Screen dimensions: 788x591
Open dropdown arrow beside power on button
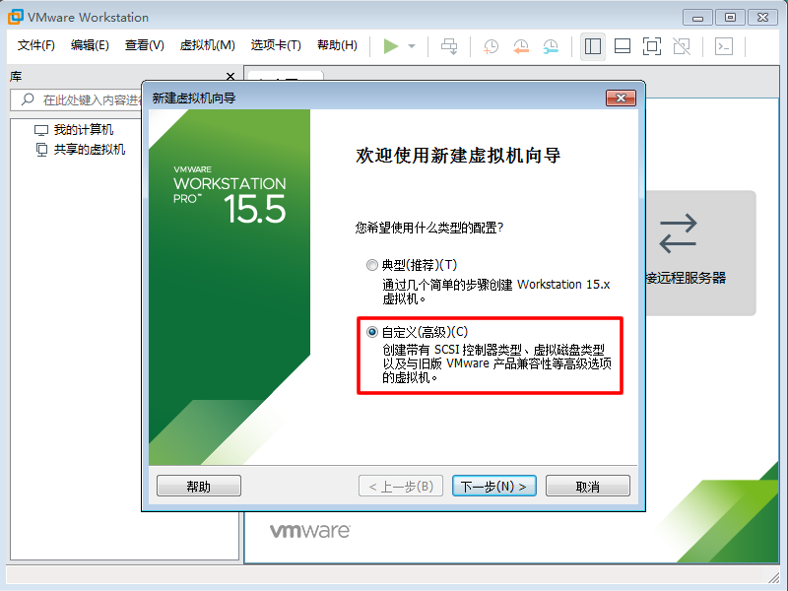(412, 46)
